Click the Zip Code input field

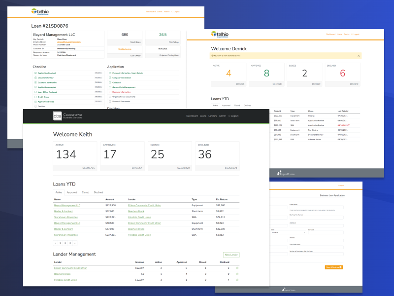[x=326, y=232]
